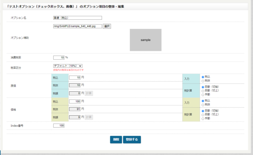The image size is (253, 155).
Task: Click the 価格 税抜 amount field
Action: [75, 109]
